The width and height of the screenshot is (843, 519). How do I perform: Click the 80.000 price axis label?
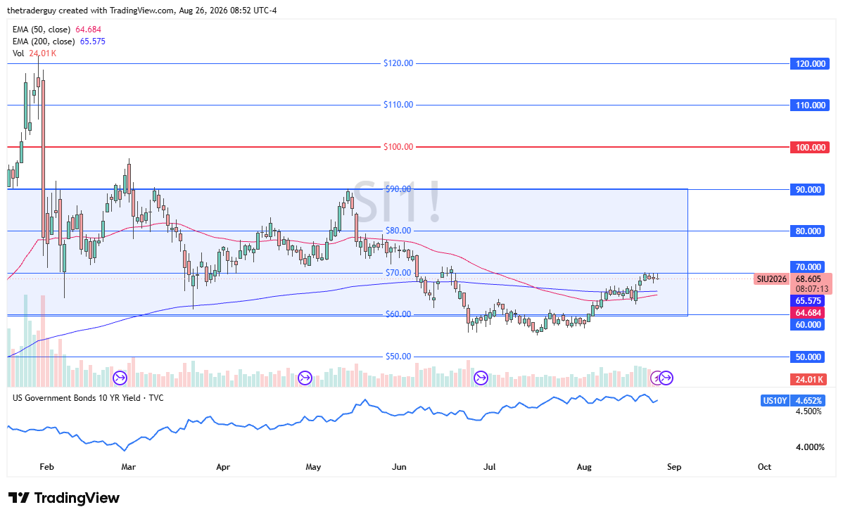pos(807,231)
